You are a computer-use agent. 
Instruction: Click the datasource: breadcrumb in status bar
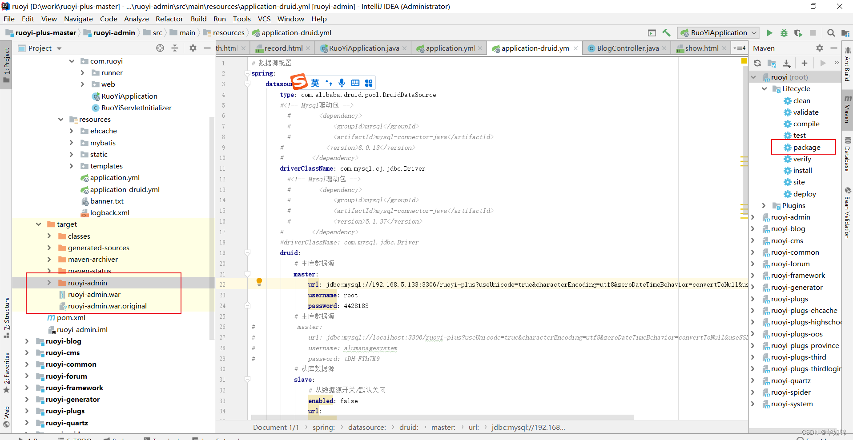pos(367,427)
